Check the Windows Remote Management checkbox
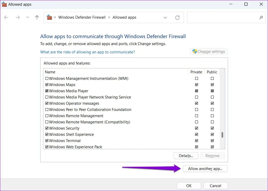Viewport: 268px width, 191px height. point(47,116)
